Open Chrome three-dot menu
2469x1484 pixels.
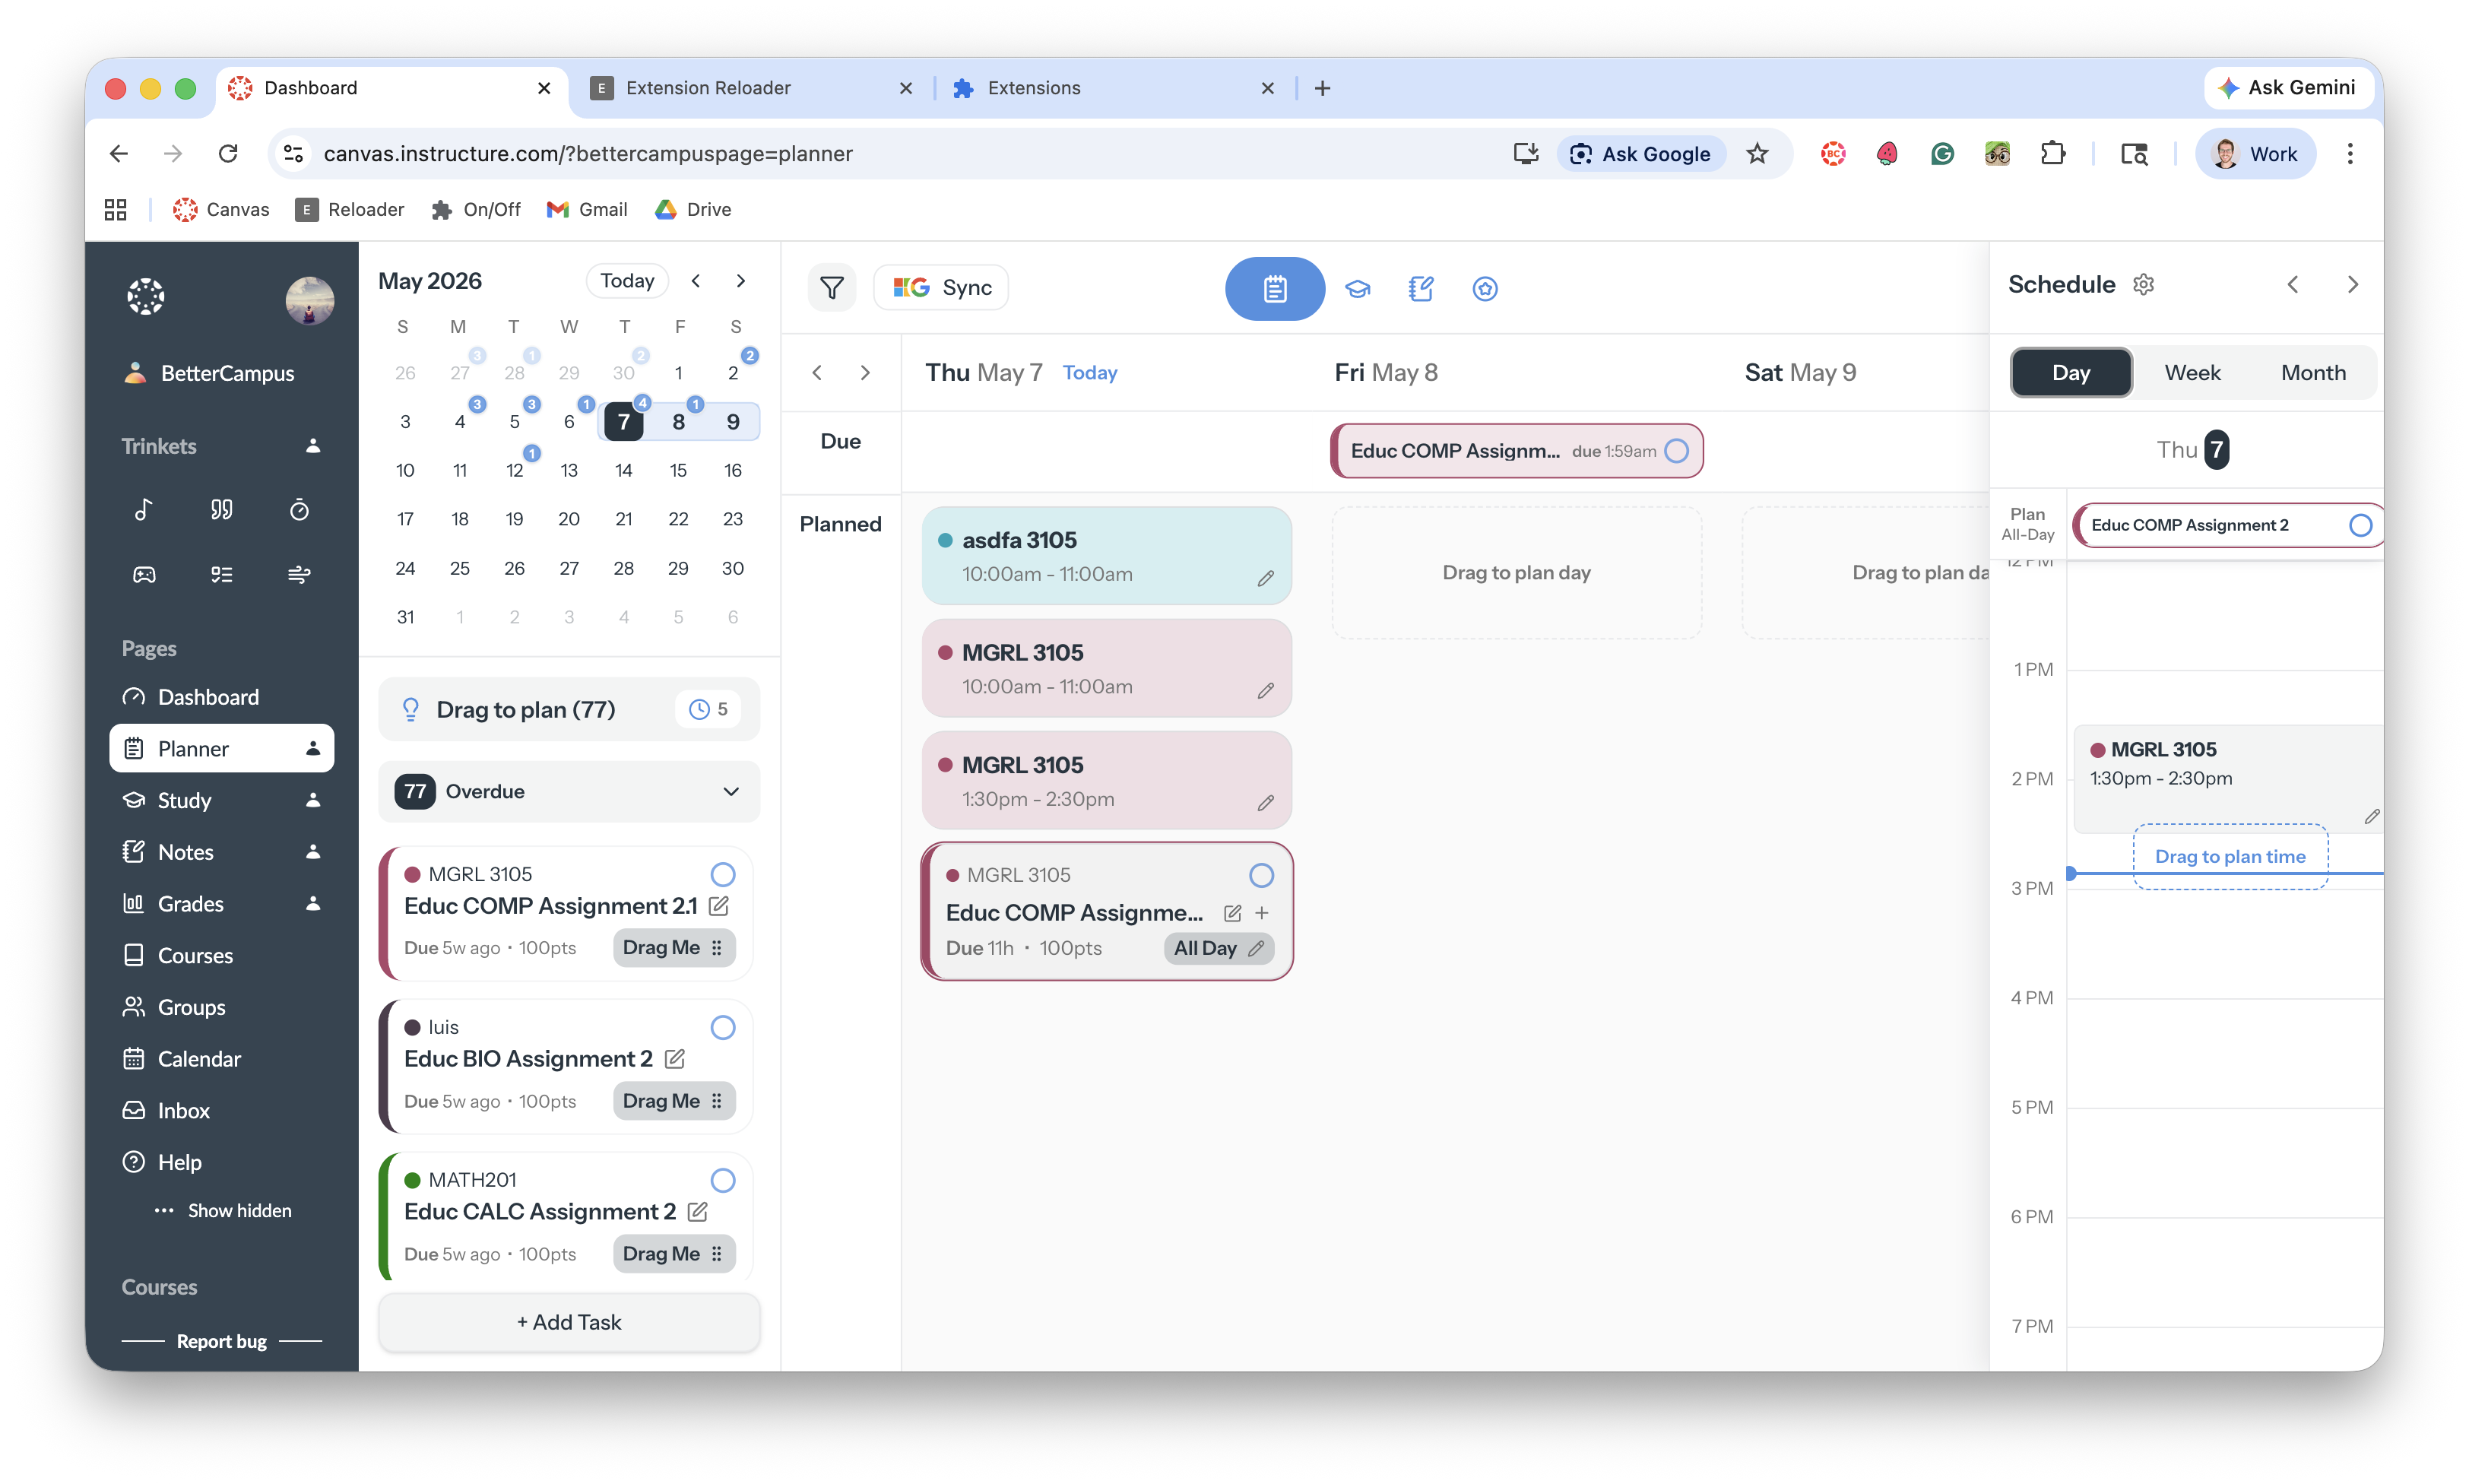[x=2350, y=153]
